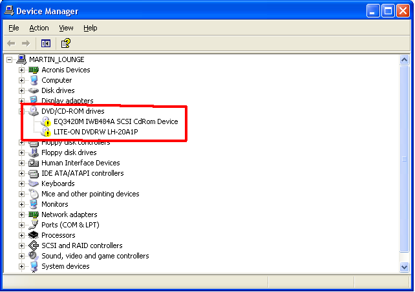
Task: Click the scrollbar up arrow
Action: (x=405, y=60)
